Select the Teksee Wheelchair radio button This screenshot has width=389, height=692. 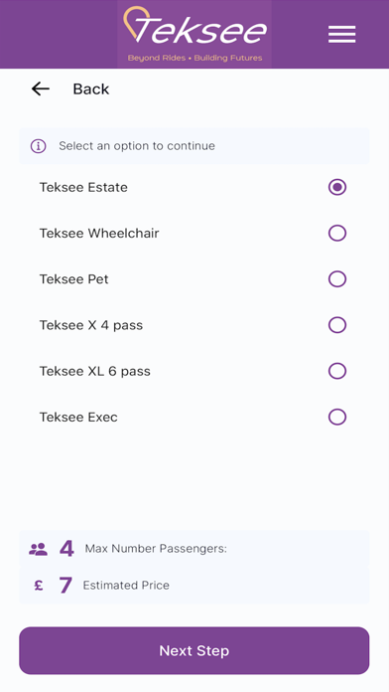point(337,233)
